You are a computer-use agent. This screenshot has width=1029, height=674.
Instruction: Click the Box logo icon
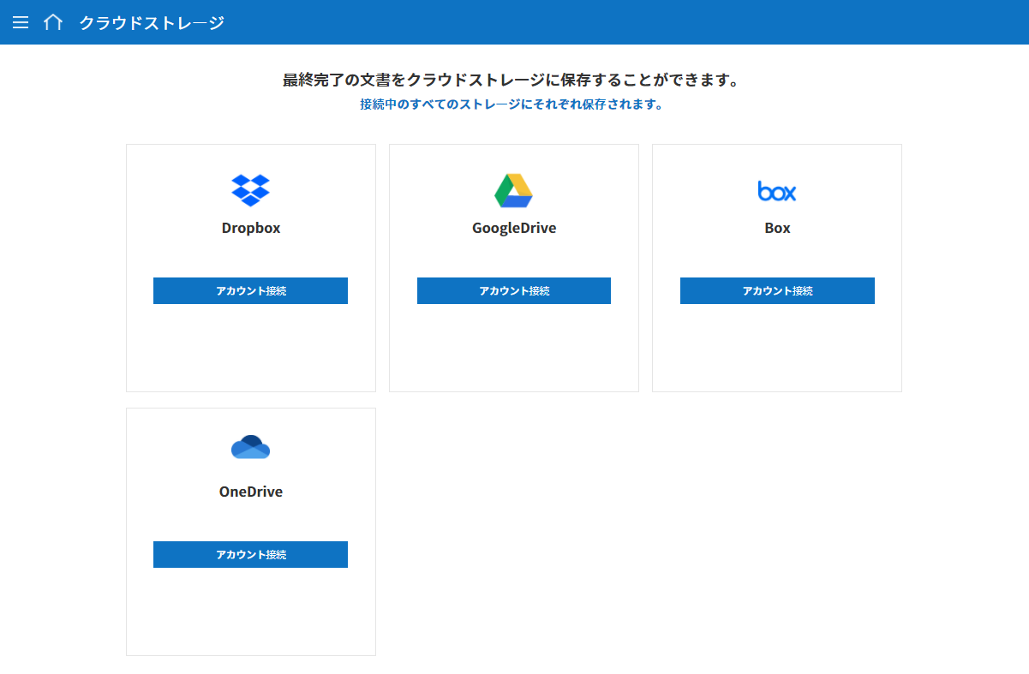point(777,191)
